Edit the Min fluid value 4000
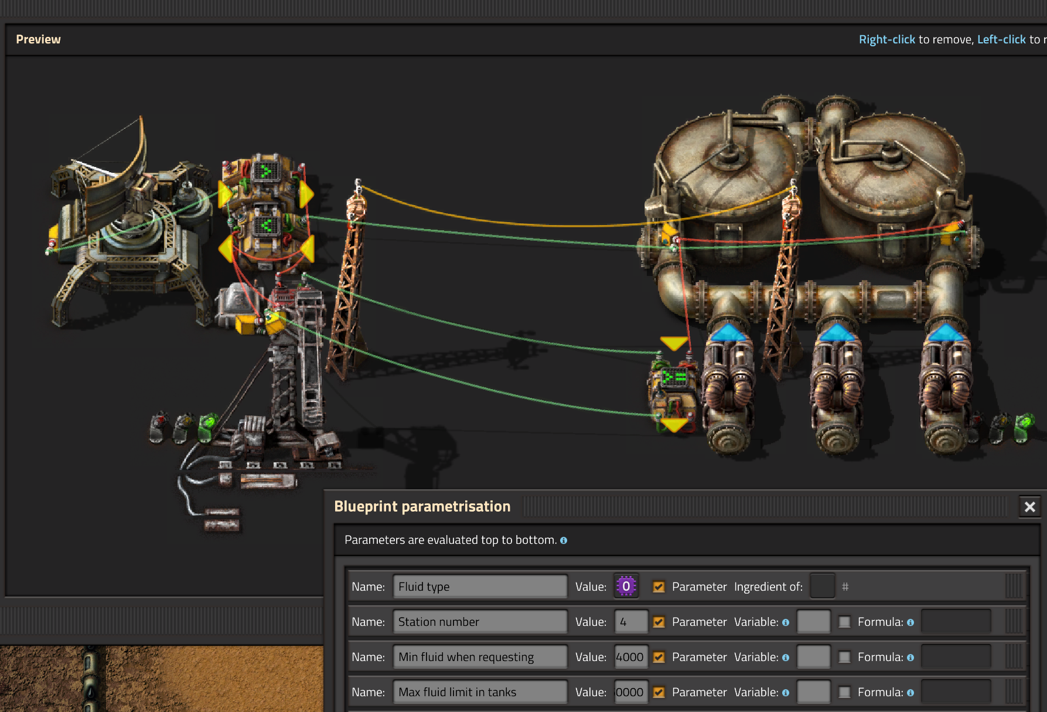The height and width of the screenshot is (712, 1047). coord(631,656)
